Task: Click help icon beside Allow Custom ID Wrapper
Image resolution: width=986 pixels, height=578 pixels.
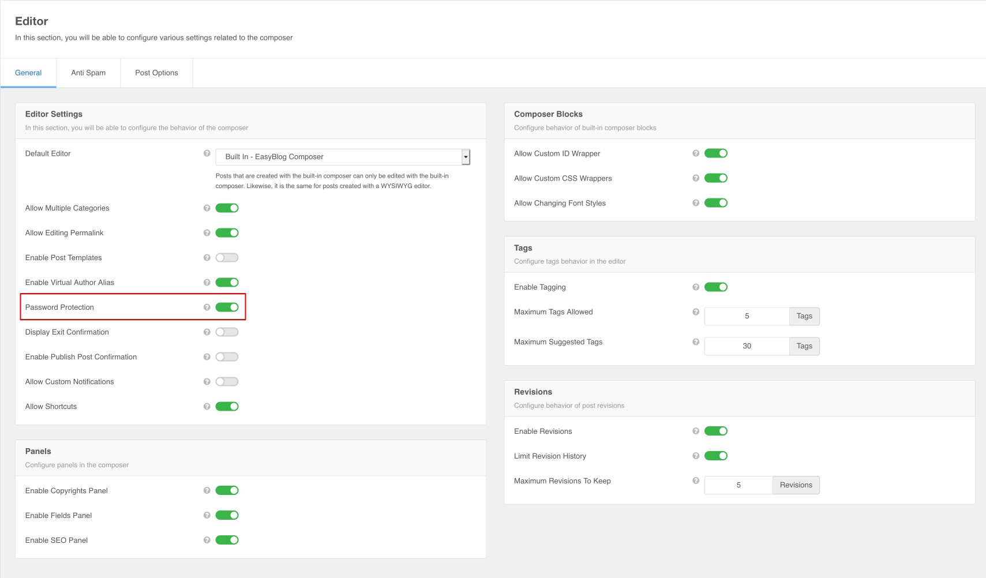Action: [696, 153]
